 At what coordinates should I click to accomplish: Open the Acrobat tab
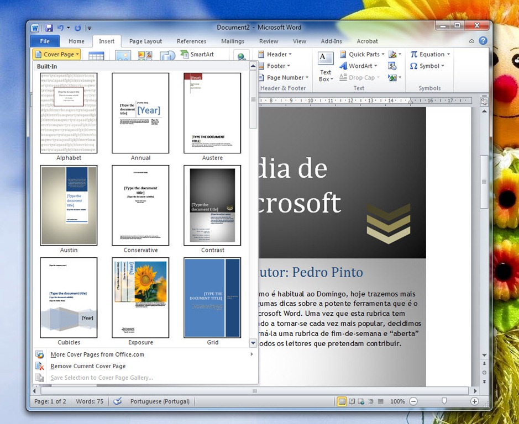[367, 41]
